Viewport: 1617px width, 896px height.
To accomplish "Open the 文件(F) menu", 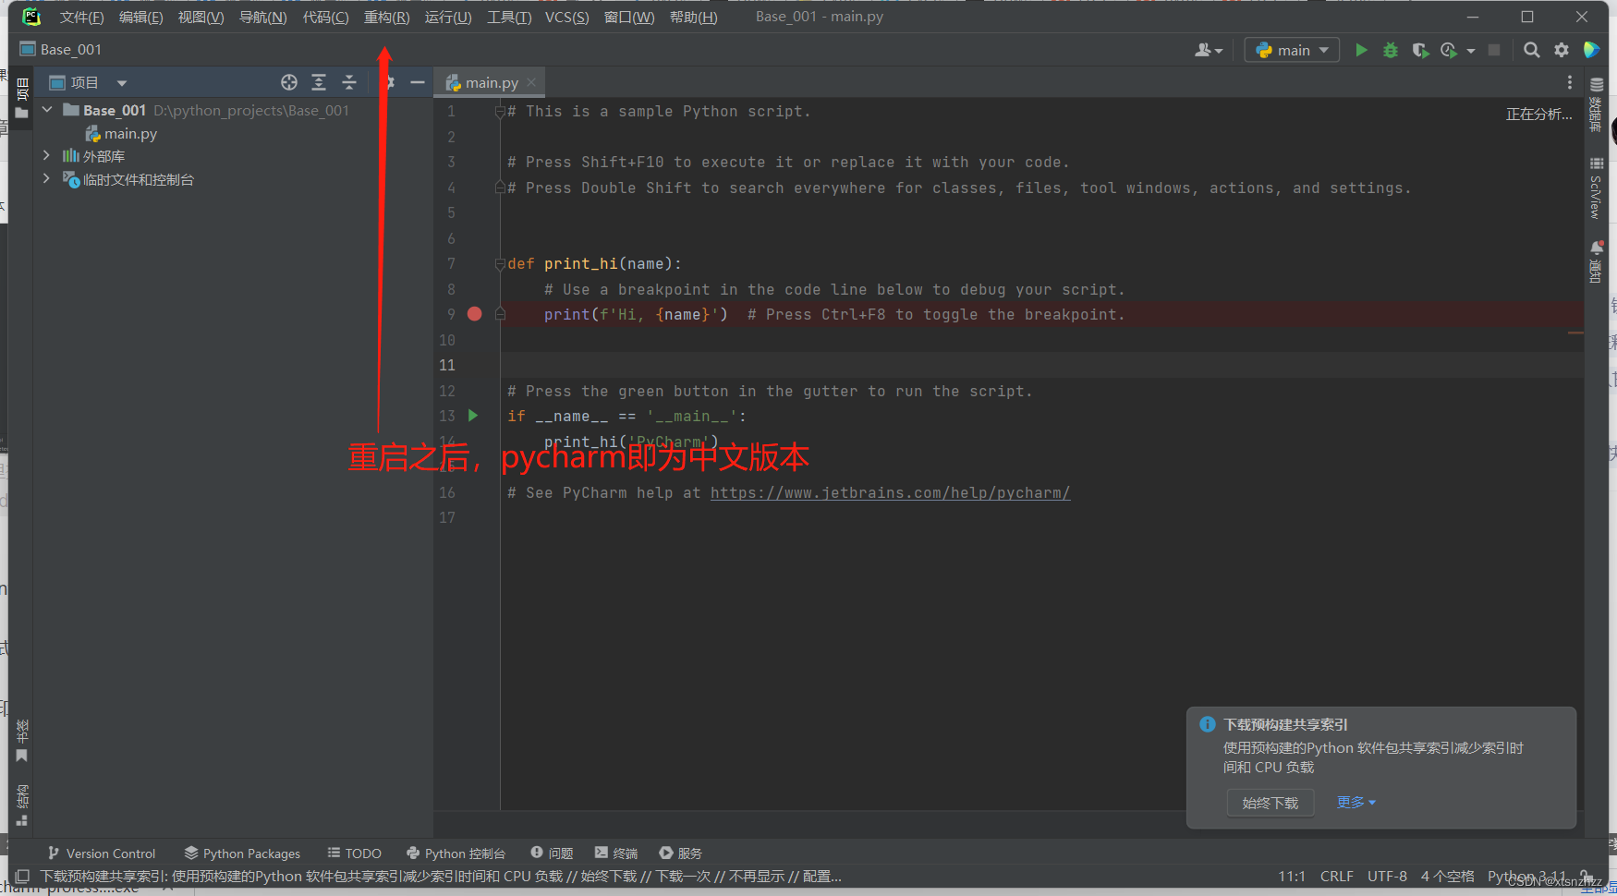I will click(x=82, y=17).
